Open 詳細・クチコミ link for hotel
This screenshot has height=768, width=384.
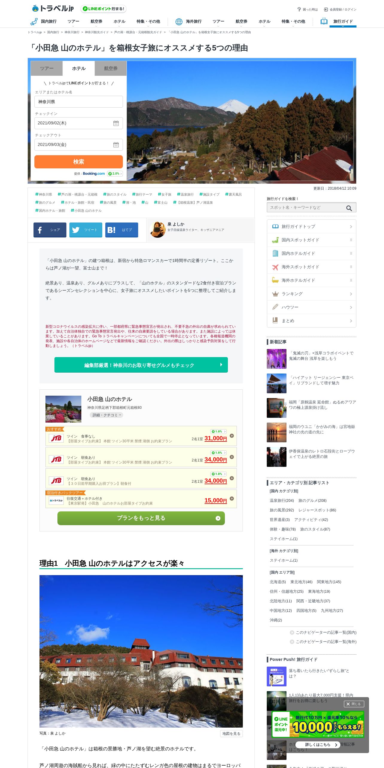[106, 415]
